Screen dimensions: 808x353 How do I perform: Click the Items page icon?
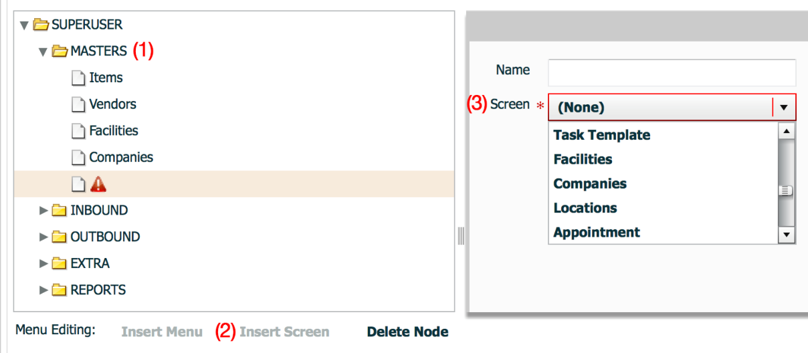(x=79, y=78)
